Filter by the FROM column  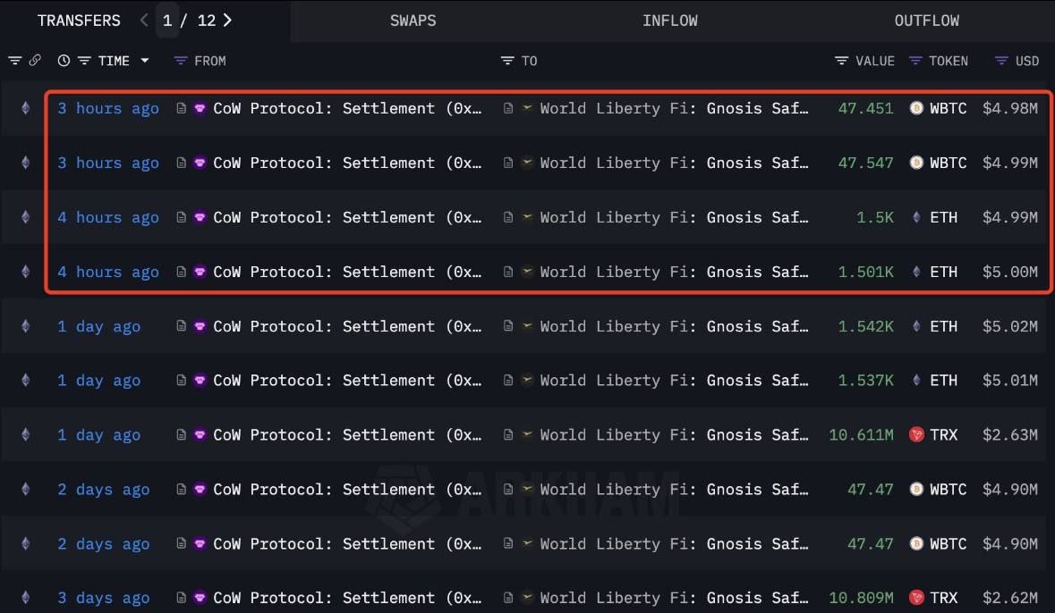181,61
